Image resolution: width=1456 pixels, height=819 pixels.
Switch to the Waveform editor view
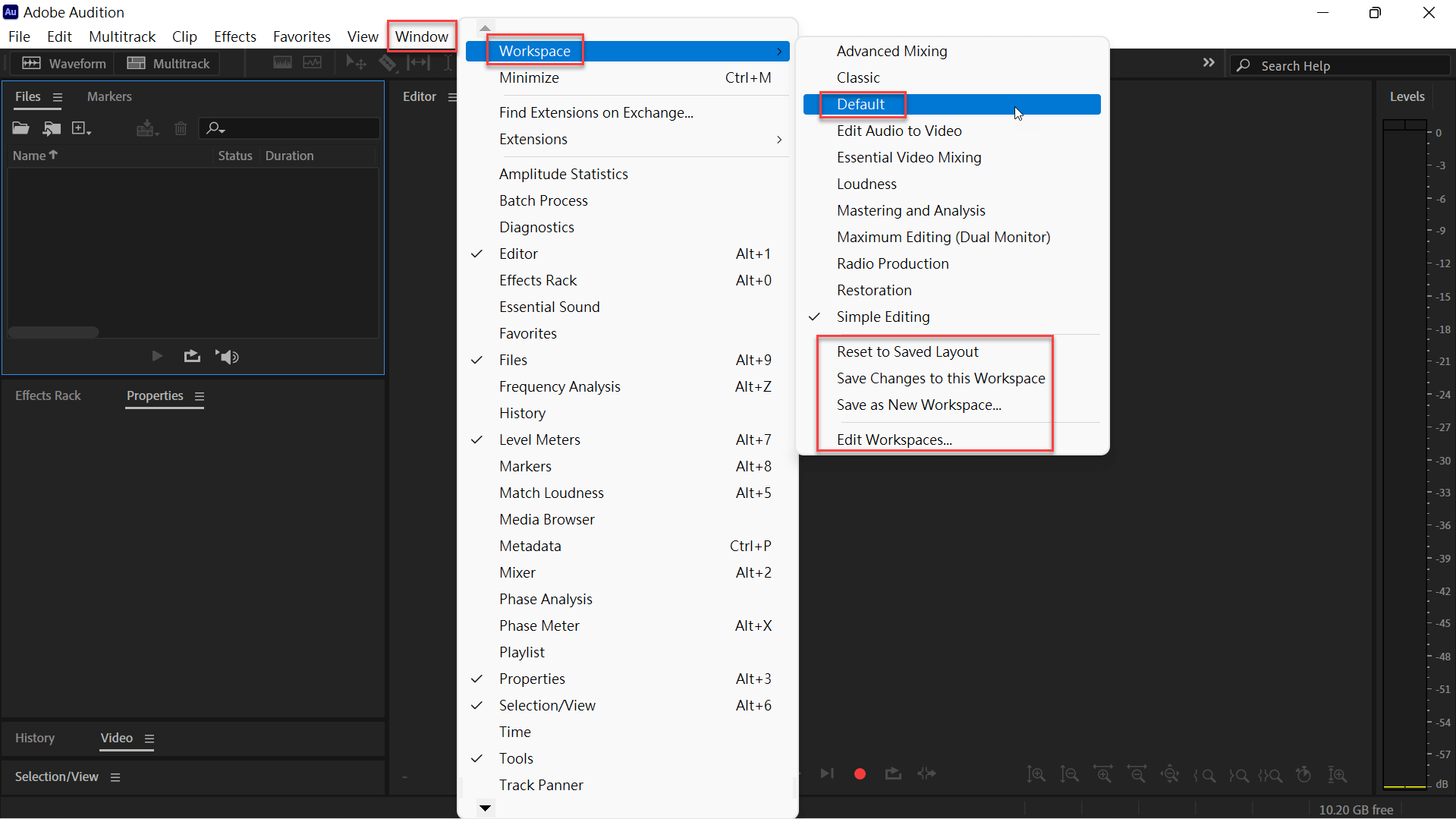click(64, 64)
